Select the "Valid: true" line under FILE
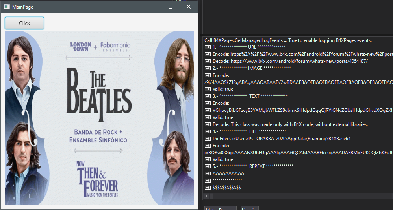393x210 pixels. pyautogui.click(x=223, y=159)
